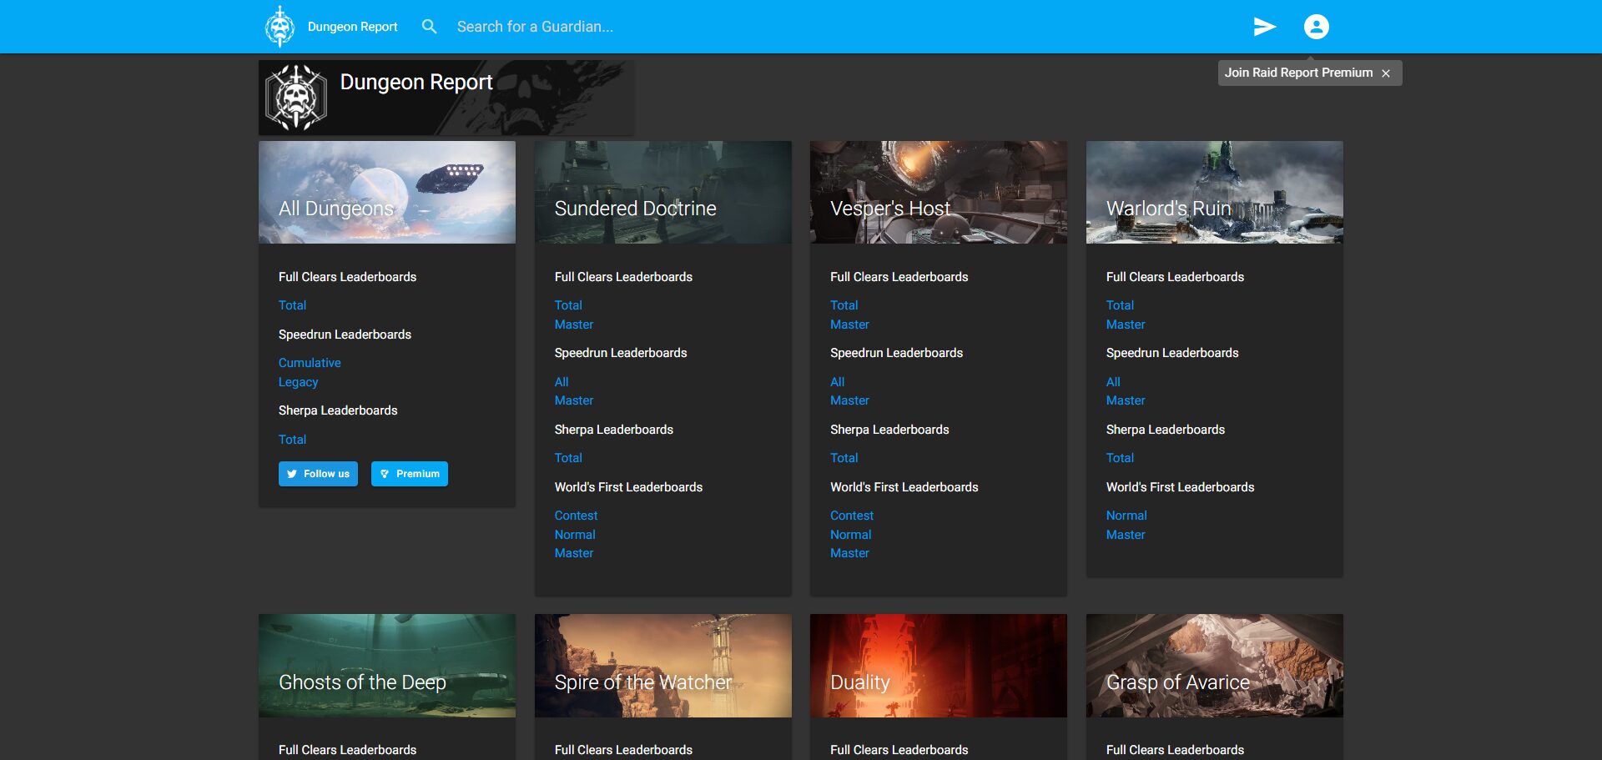The image size is (1602, 760).
Task: Click the Premium diamond button
Action: 409,474
